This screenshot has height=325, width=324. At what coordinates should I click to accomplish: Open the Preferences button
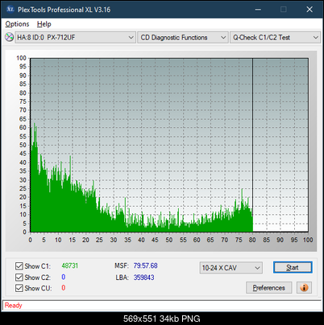[x=269, y=288]
